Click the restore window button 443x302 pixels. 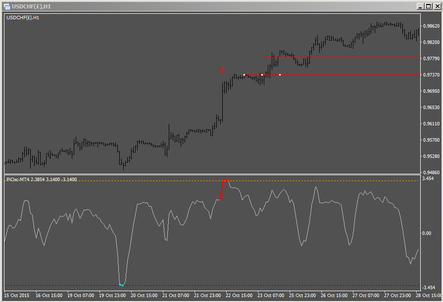[430, 6]
